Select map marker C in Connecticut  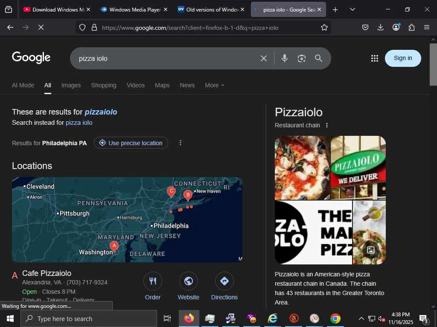(171, 192)
